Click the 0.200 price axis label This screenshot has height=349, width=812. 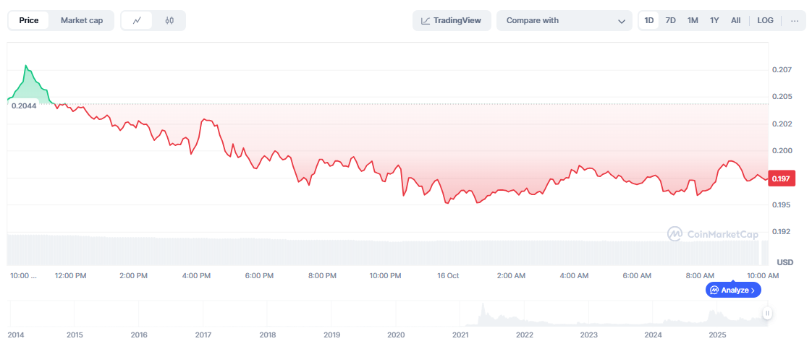(x=780, y=151)
